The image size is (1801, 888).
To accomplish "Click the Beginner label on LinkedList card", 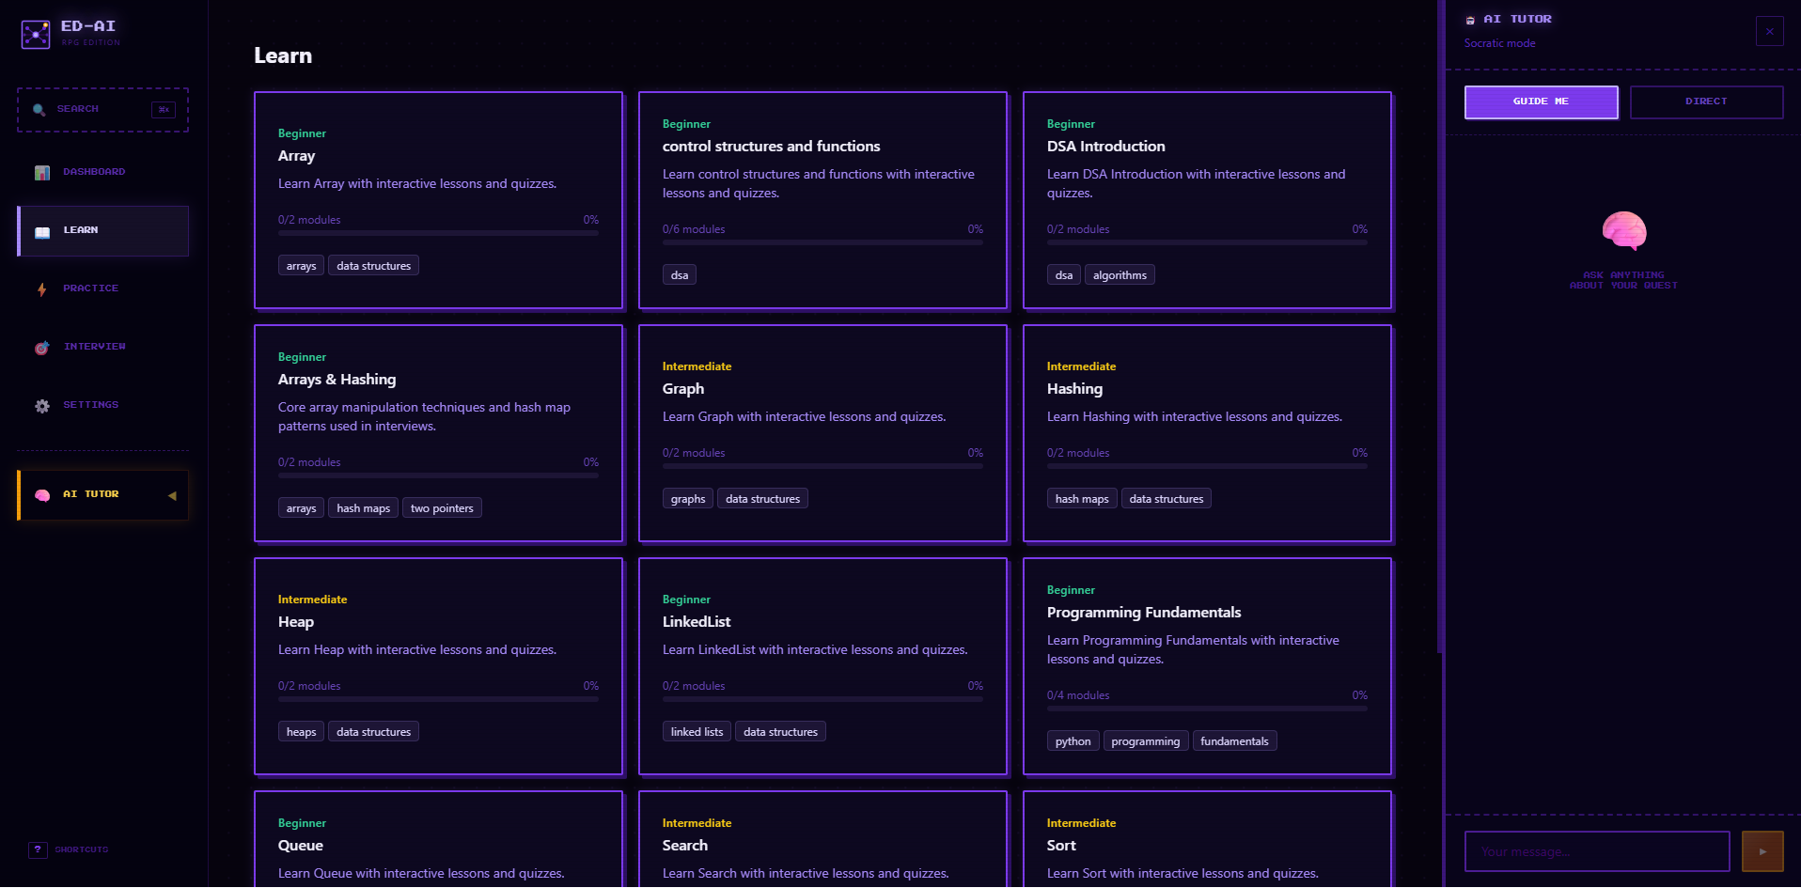I will 686,600.
